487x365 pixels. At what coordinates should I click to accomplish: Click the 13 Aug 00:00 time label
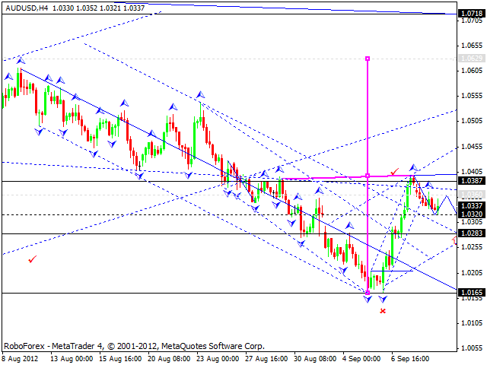coord(72,359)
